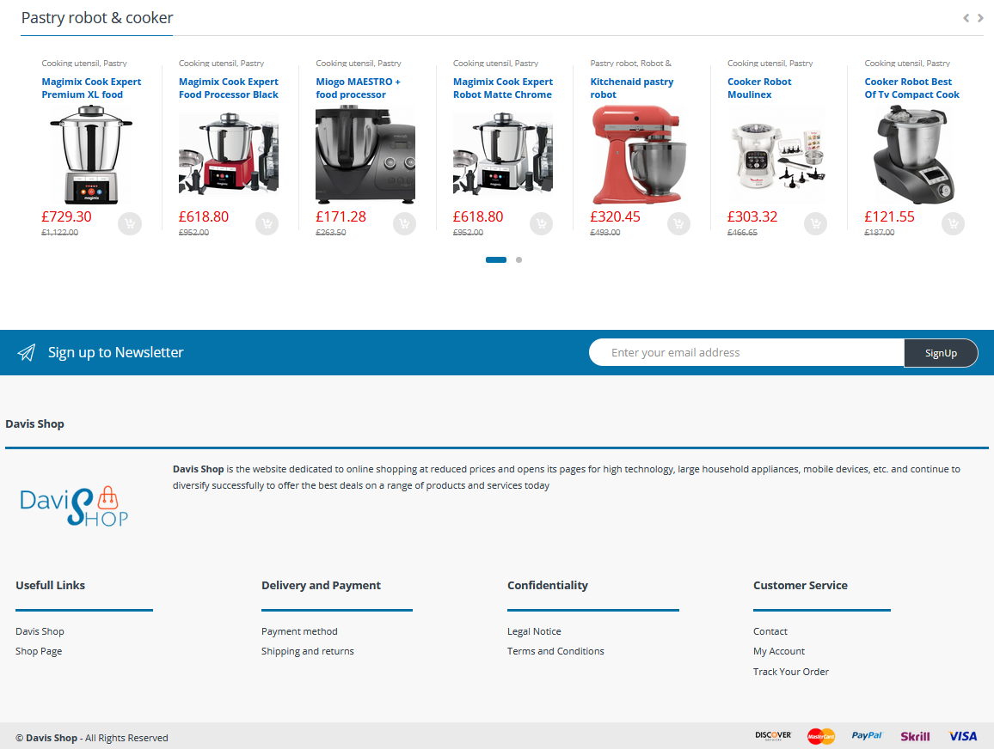This screenshot has width=994, height=749.
Task: Open Kitchenaid pastry robot title link
Action: pos(631,88)
